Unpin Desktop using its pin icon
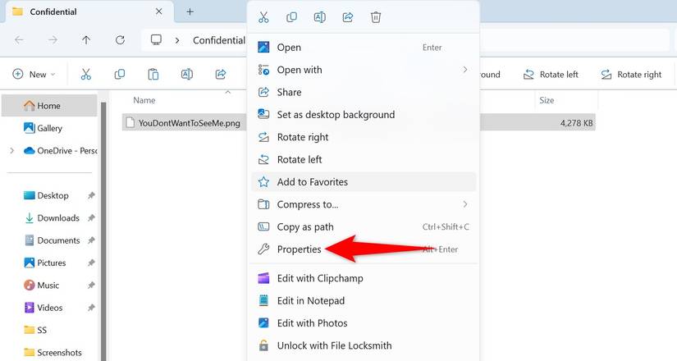The width and height of the screenshot is (677, 361). (x=91, y=195)
